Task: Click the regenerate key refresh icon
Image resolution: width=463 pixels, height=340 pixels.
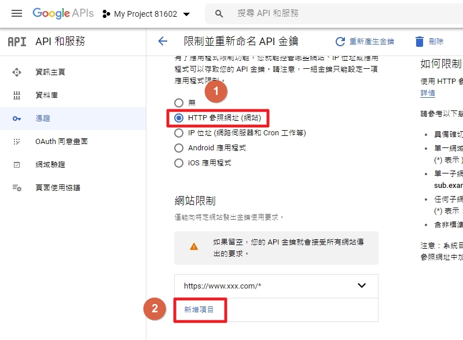Action: click(x=340, y=42)
